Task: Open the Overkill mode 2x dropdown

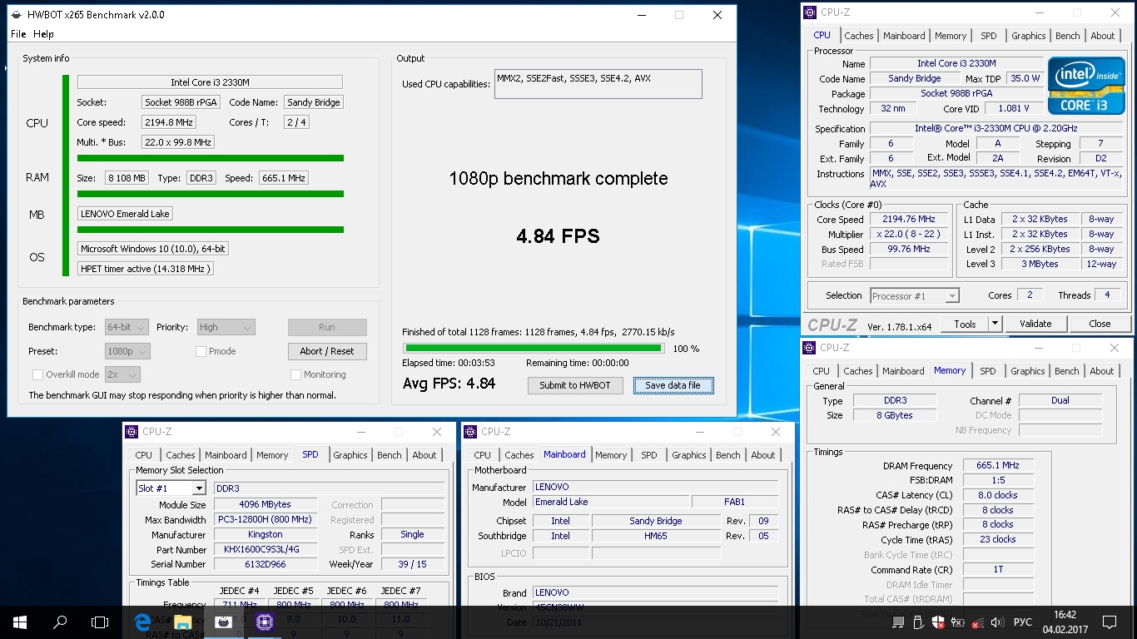Action: click(x=122, y=374)
